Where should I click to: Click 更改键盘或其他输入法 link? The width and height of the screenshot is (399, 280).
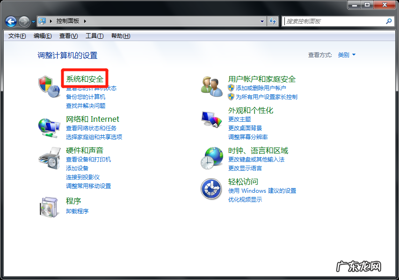(x=256, y=160)
